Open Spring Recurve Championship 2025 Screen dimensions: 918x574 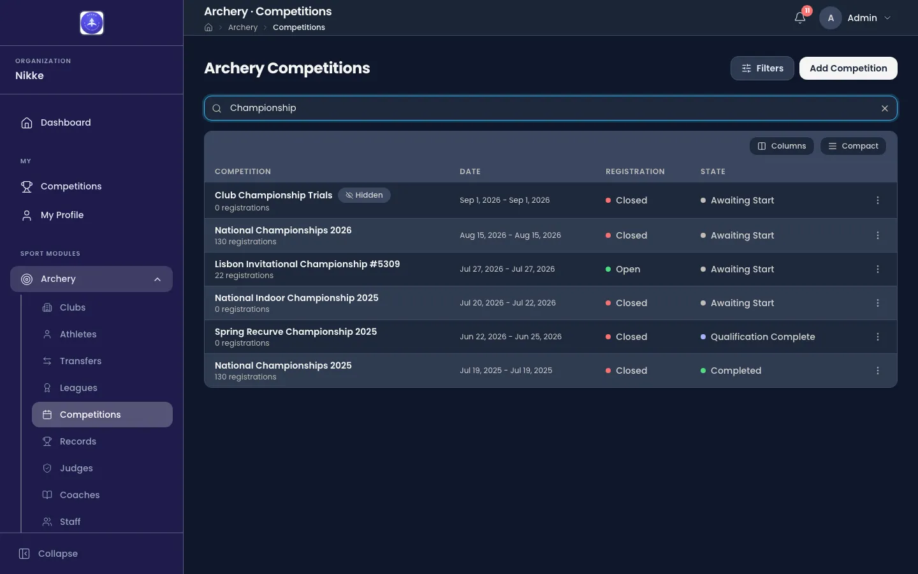pos(296,332)
